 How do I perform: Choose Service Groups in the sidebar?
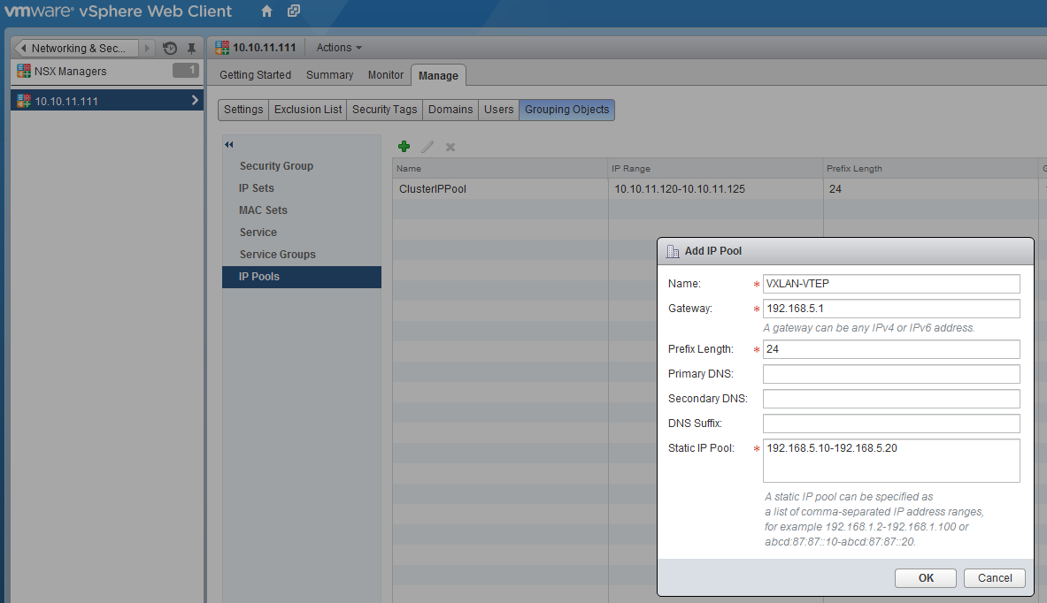click(277, 255)
